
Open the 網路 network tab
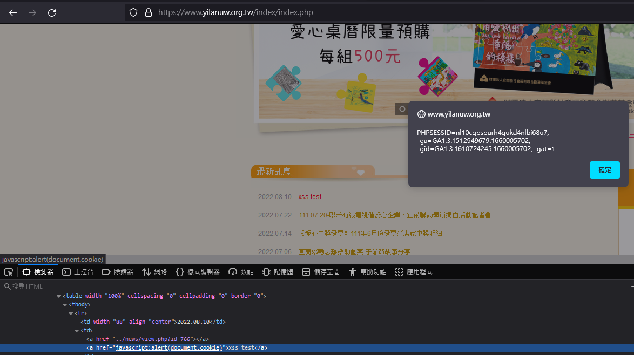[154, 272]
